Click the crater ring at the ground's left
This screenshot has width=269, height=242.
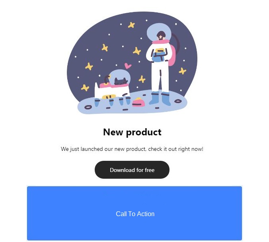click(88, 107)
